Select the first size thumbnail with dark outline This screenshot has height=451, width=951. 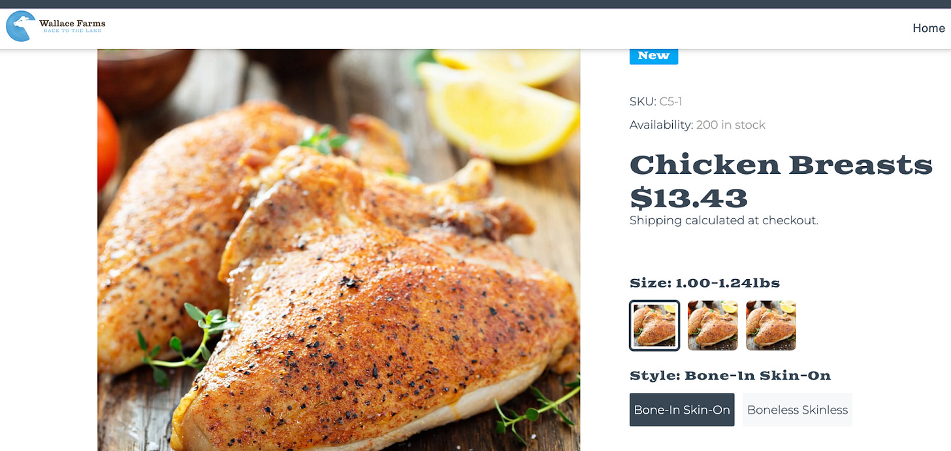click(654, 326)
